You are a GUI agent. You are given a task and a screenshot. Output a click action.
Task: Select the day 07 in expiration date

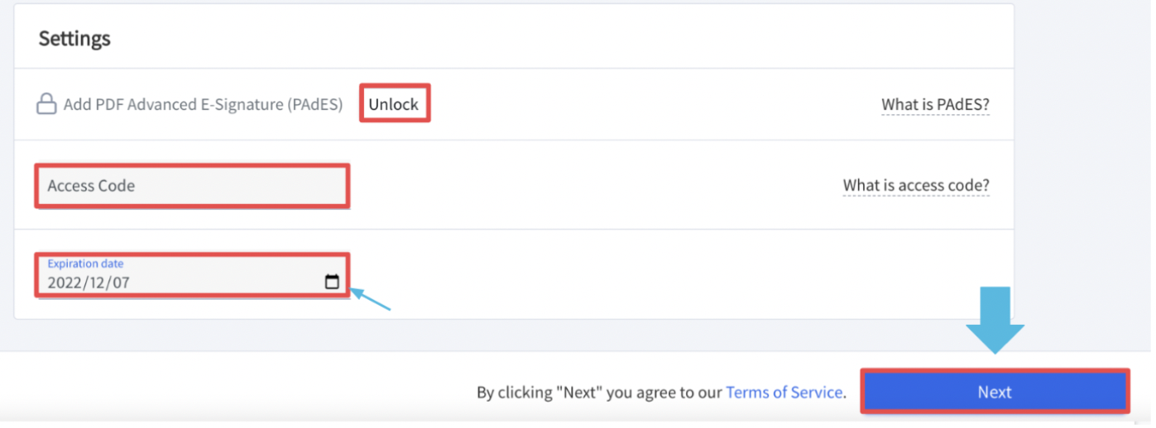(121, 283)
